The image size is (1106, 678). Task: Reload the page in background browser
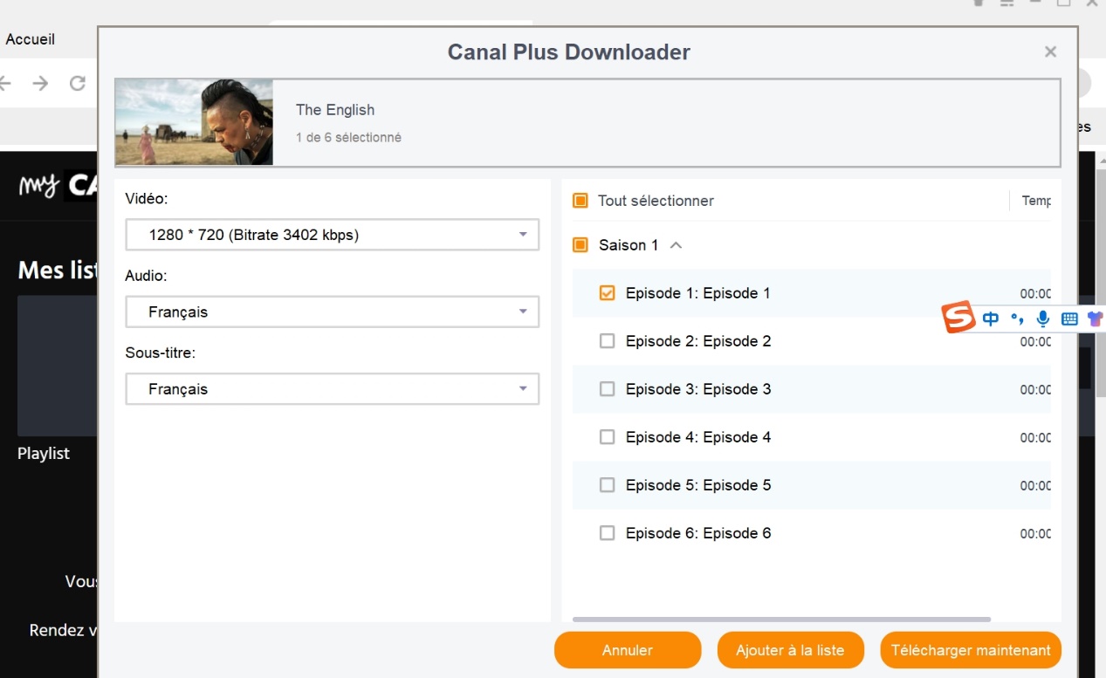(x=78, y=83)
